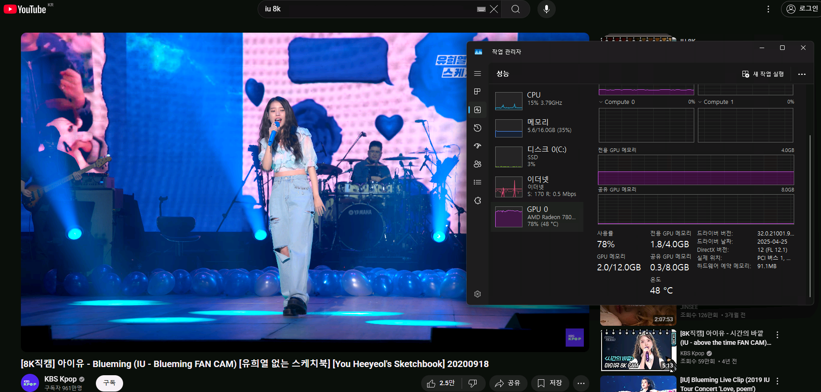Open Task Manager more options ellipsis
The image size is (821, 392).
point(801,74)
